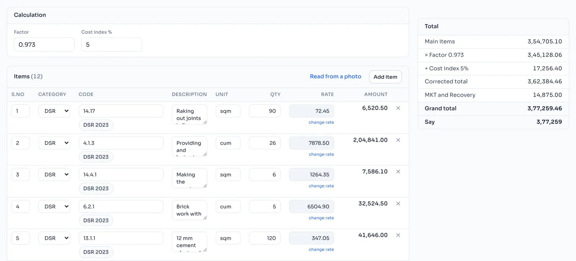Change rate for the 6504.90 item

[x=321, y=218]
